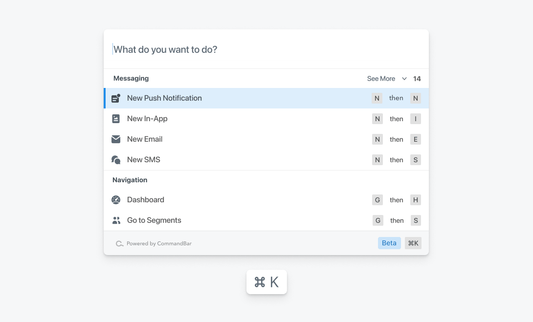
Task: Focus the 'What do you want to do?' search field
Action: pyautogui.click(x=266, y=49)
